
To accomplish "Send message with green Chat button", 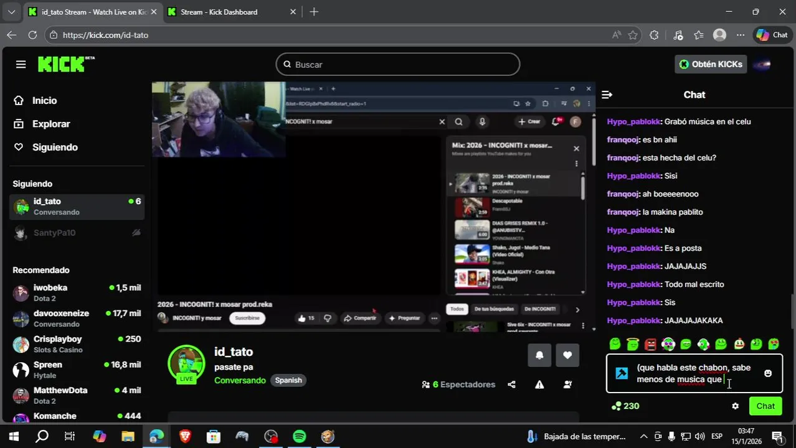I will [765, 406].
